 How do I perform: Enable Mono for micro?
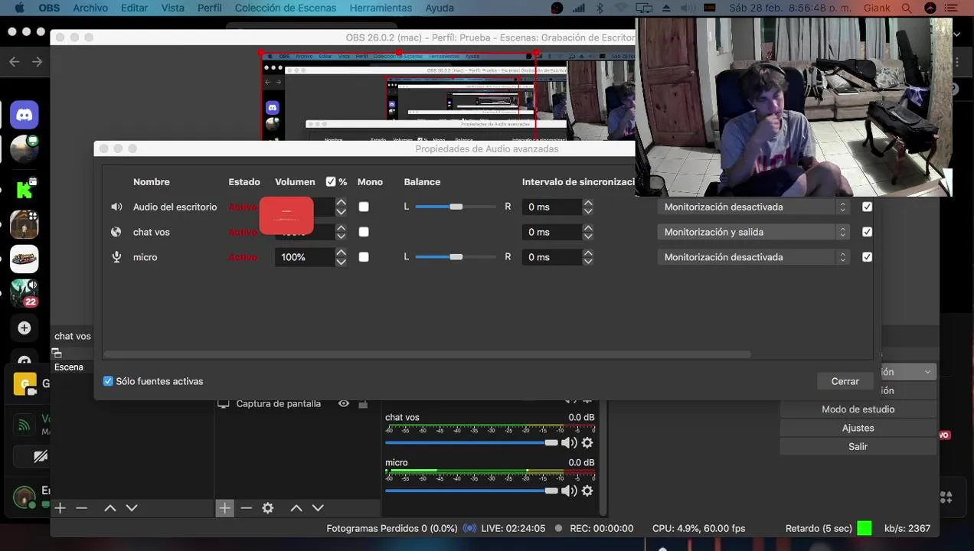364,257
